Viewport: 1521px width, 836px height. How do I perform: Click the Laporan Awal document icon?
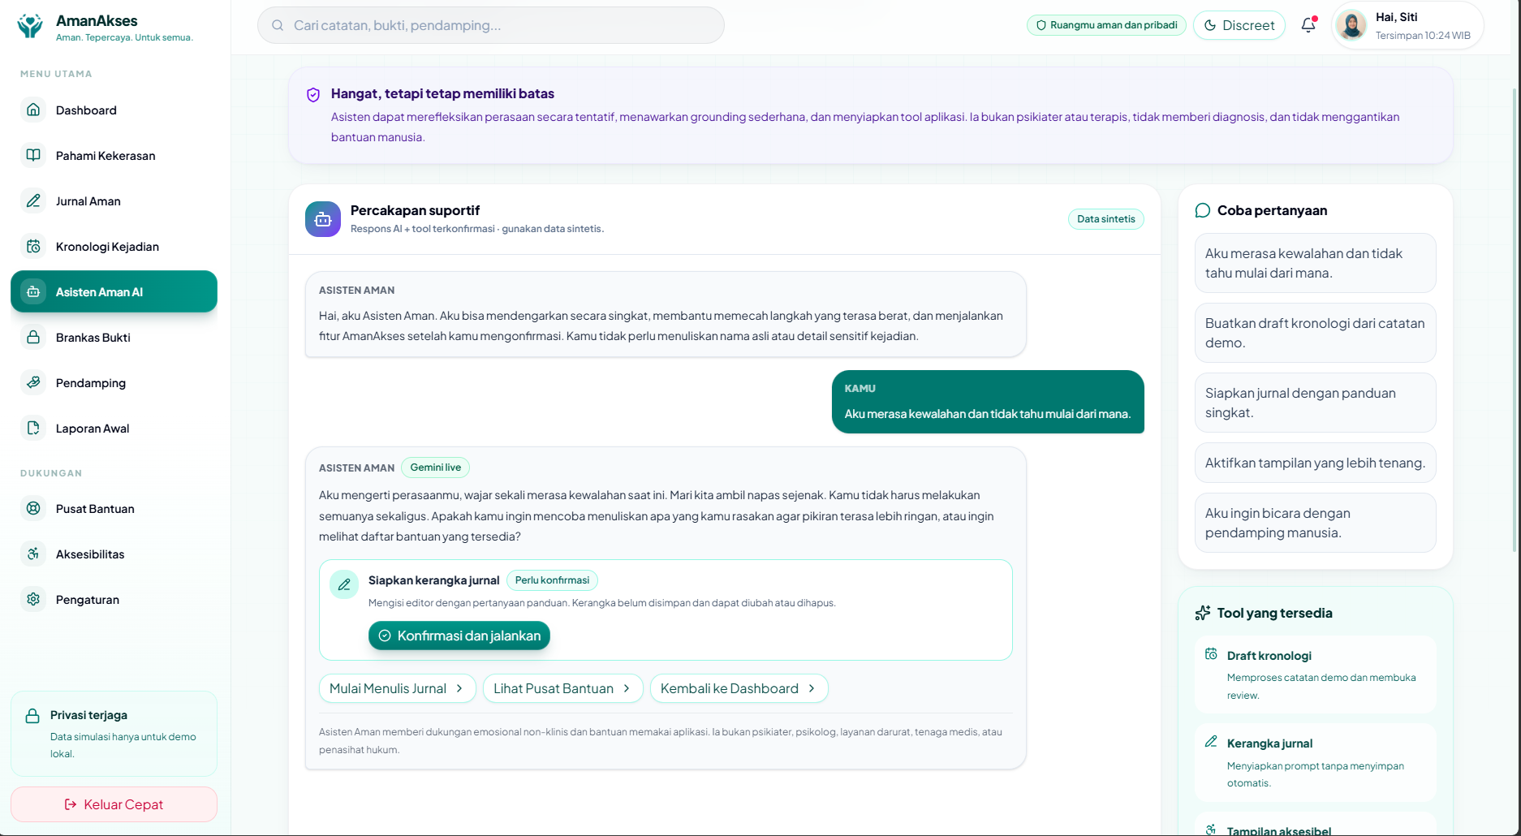point(33,428)
